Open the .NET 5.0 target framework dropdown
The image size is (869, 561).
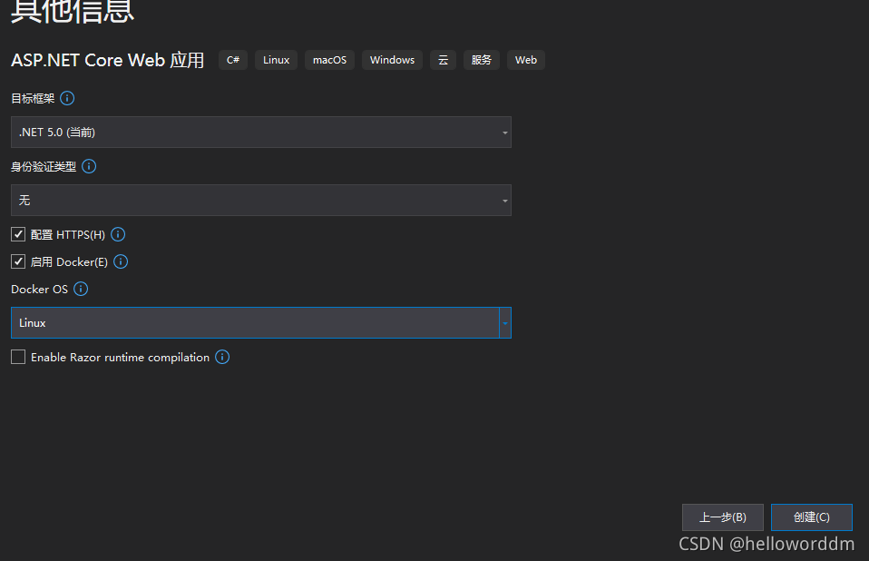(261, 132)
